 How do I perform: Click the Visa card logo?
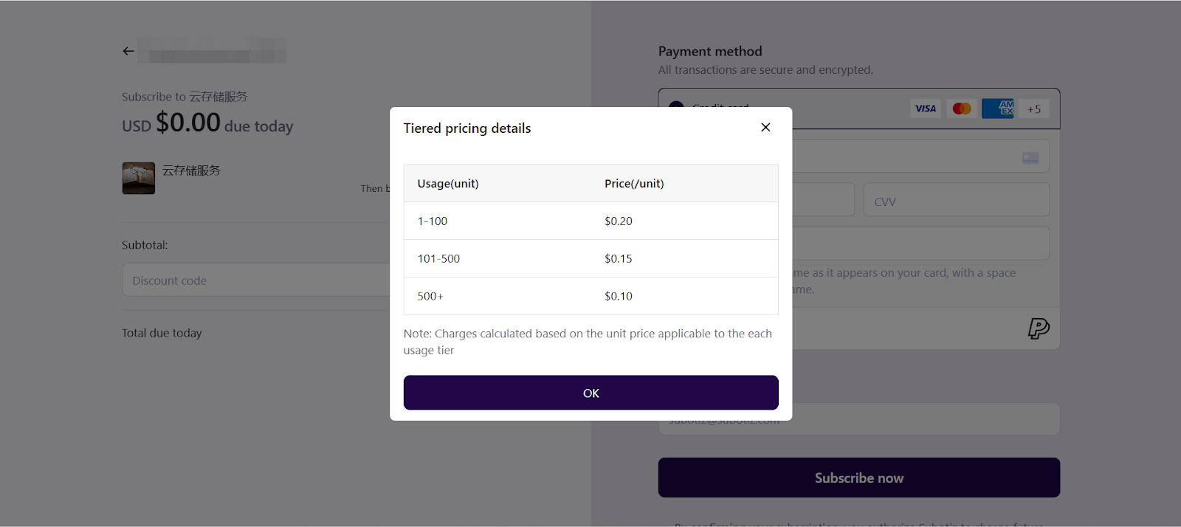point(925,108)
